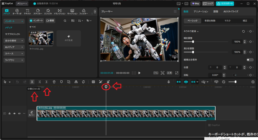The width and height of the screenshot is (258, 140).
Task: Open the エフェクト (Effects) panel
Action: coord(48,12)
